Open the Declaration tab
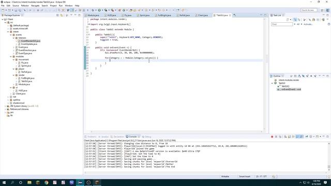 [117, 136]
